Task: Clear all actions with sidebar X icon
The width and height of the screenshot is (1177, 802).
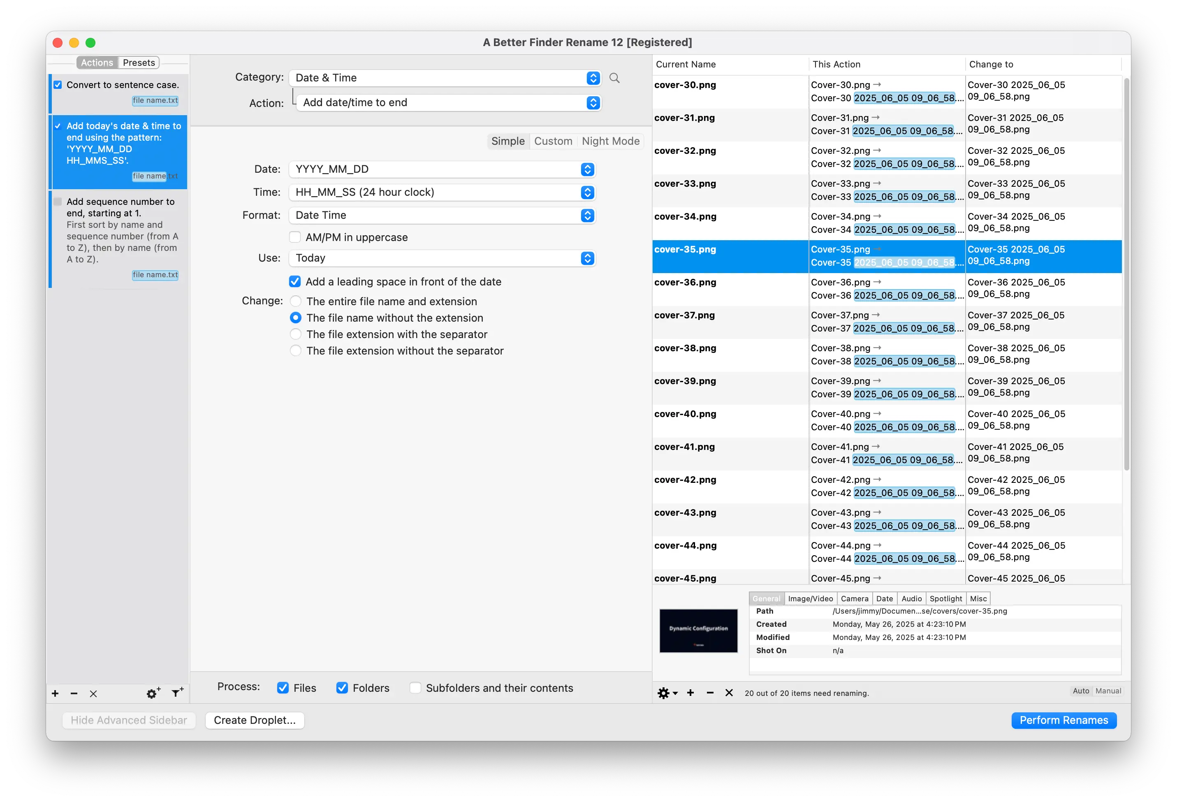Action: pyautogui.click(x=93, y=693)
